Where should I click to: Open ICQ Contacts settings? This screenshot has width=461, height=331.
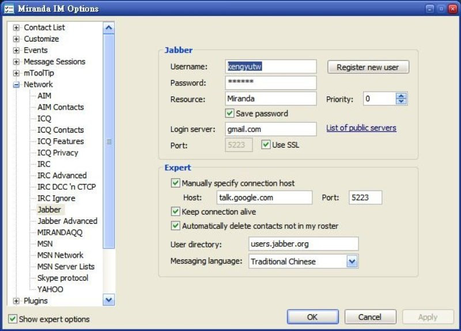(x=61, y=130)
